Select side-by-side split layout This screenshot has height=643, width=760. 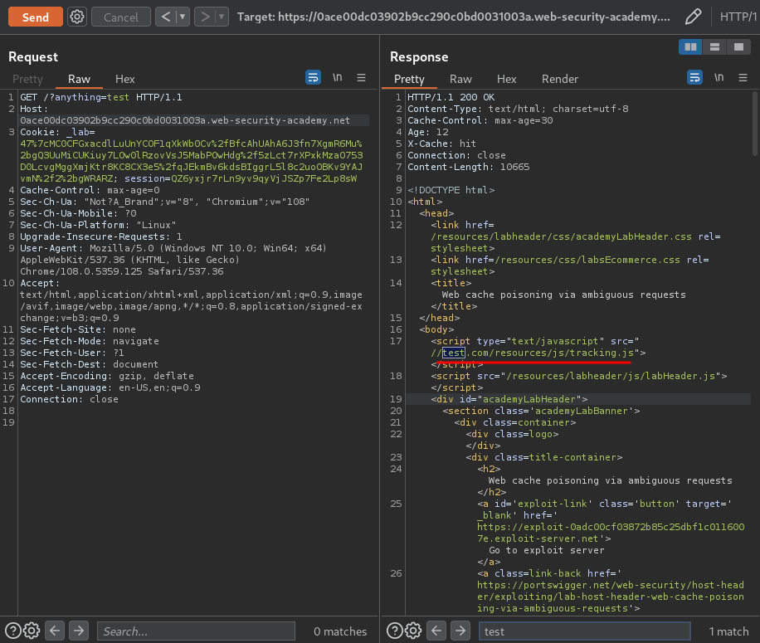point(690,47)
